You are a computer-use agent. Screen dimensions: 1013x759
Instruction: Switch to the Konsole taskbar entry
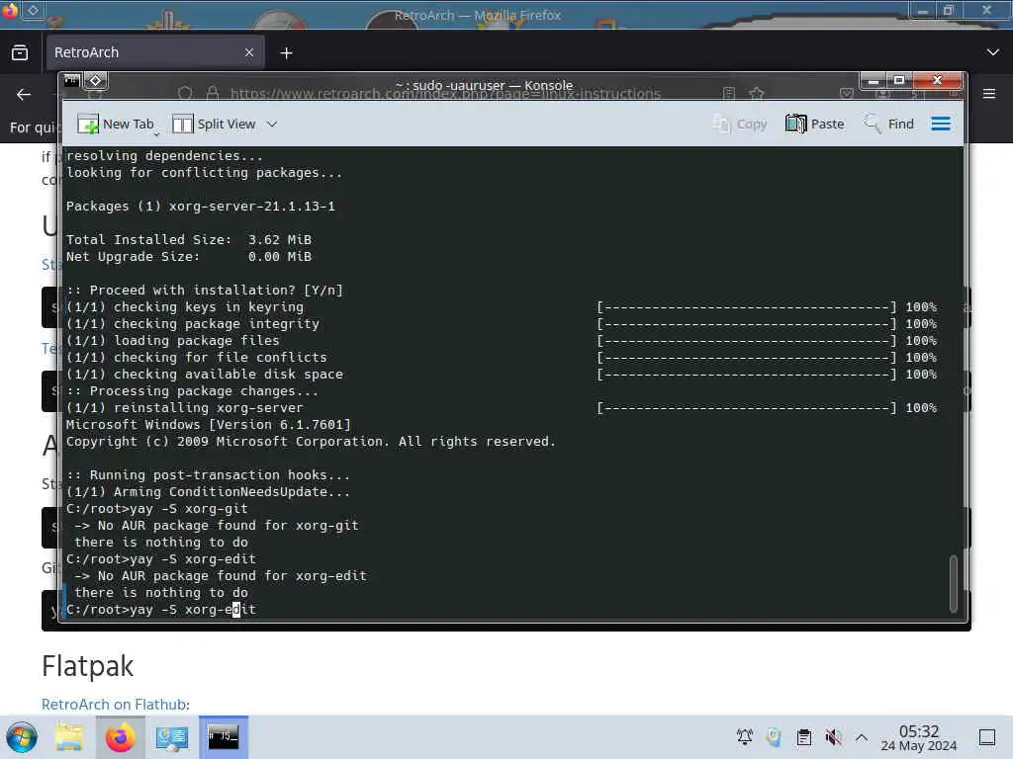[x=223, y=737]
